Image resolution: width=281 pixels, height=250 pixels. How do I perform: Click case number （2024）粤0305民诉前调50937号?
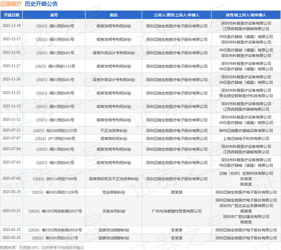pos(55,211)
